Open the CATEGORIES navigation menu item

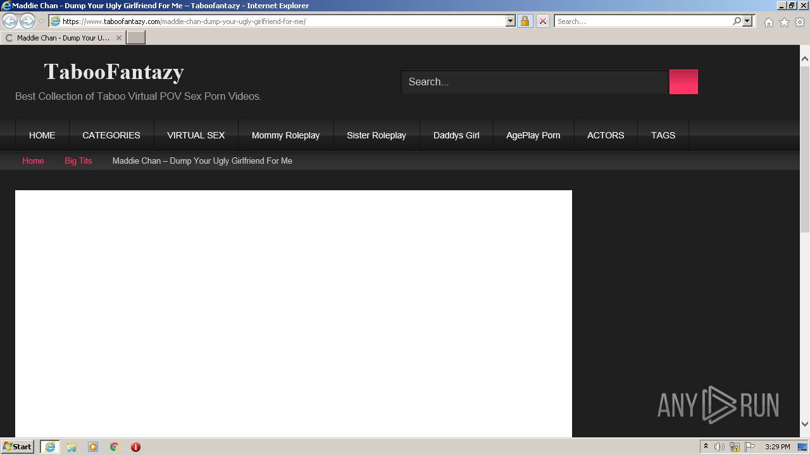tap(111, 135)
